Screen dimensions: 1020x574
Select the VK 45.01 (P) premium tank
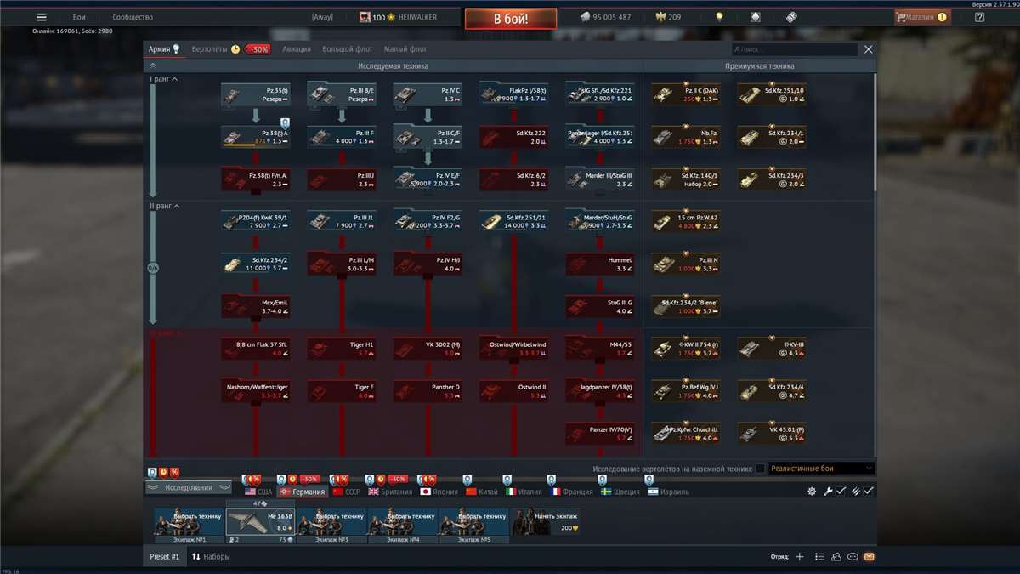pos(772,434)
